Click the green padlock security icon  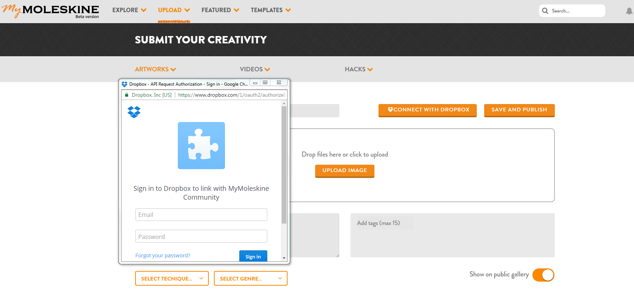point(127,95)
